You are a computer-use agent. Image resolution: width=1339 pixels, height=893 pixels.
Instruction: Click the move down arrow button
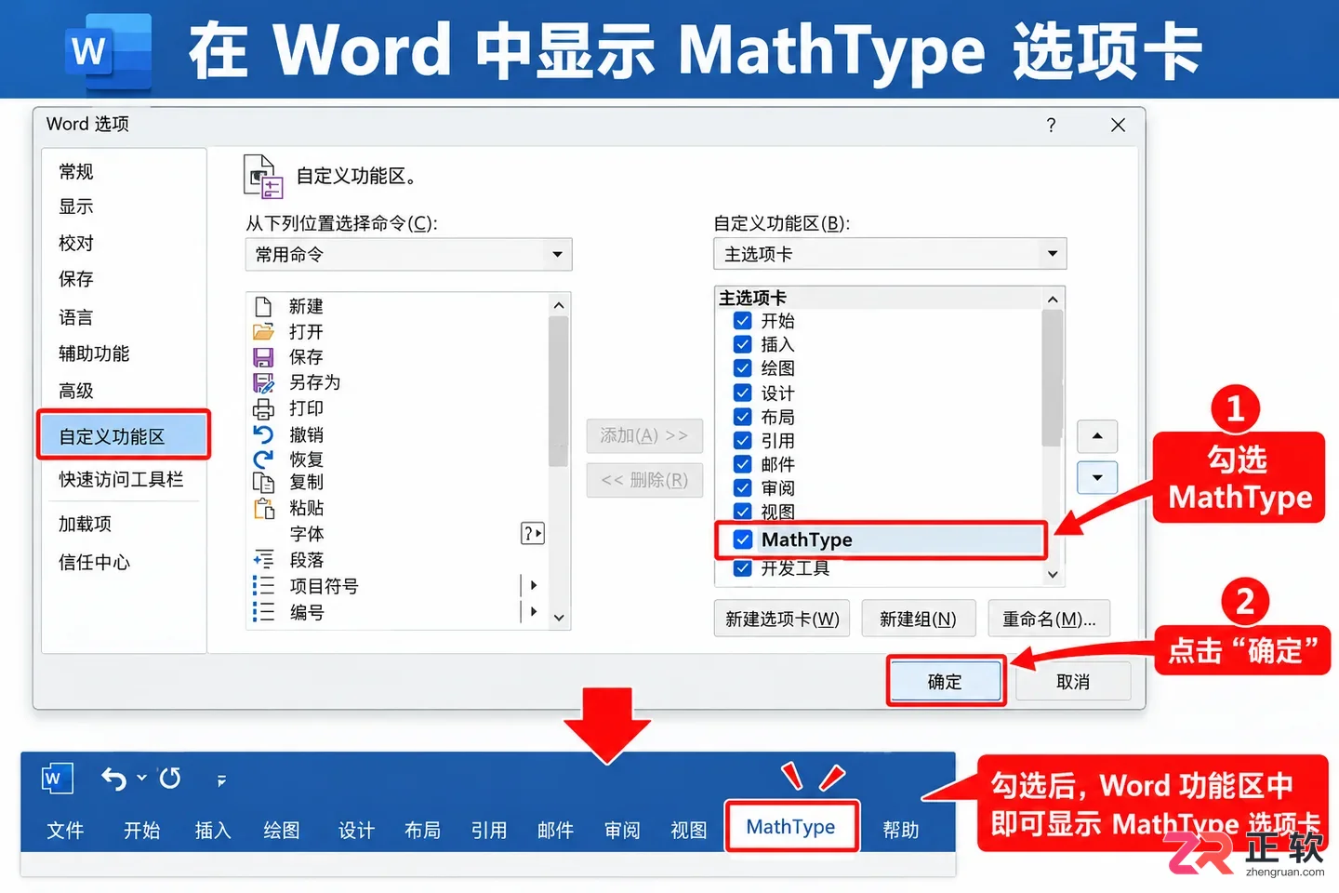point(1097,478)
